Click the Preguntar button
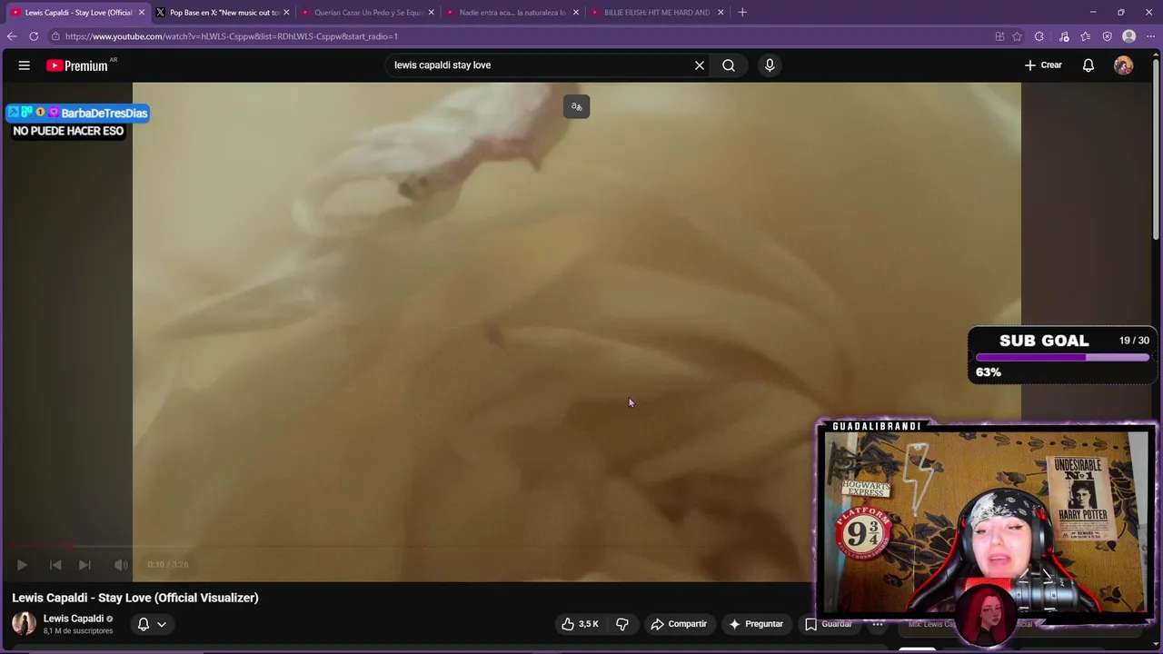This screenshot has height=654, width=1163. pos(756,624)
